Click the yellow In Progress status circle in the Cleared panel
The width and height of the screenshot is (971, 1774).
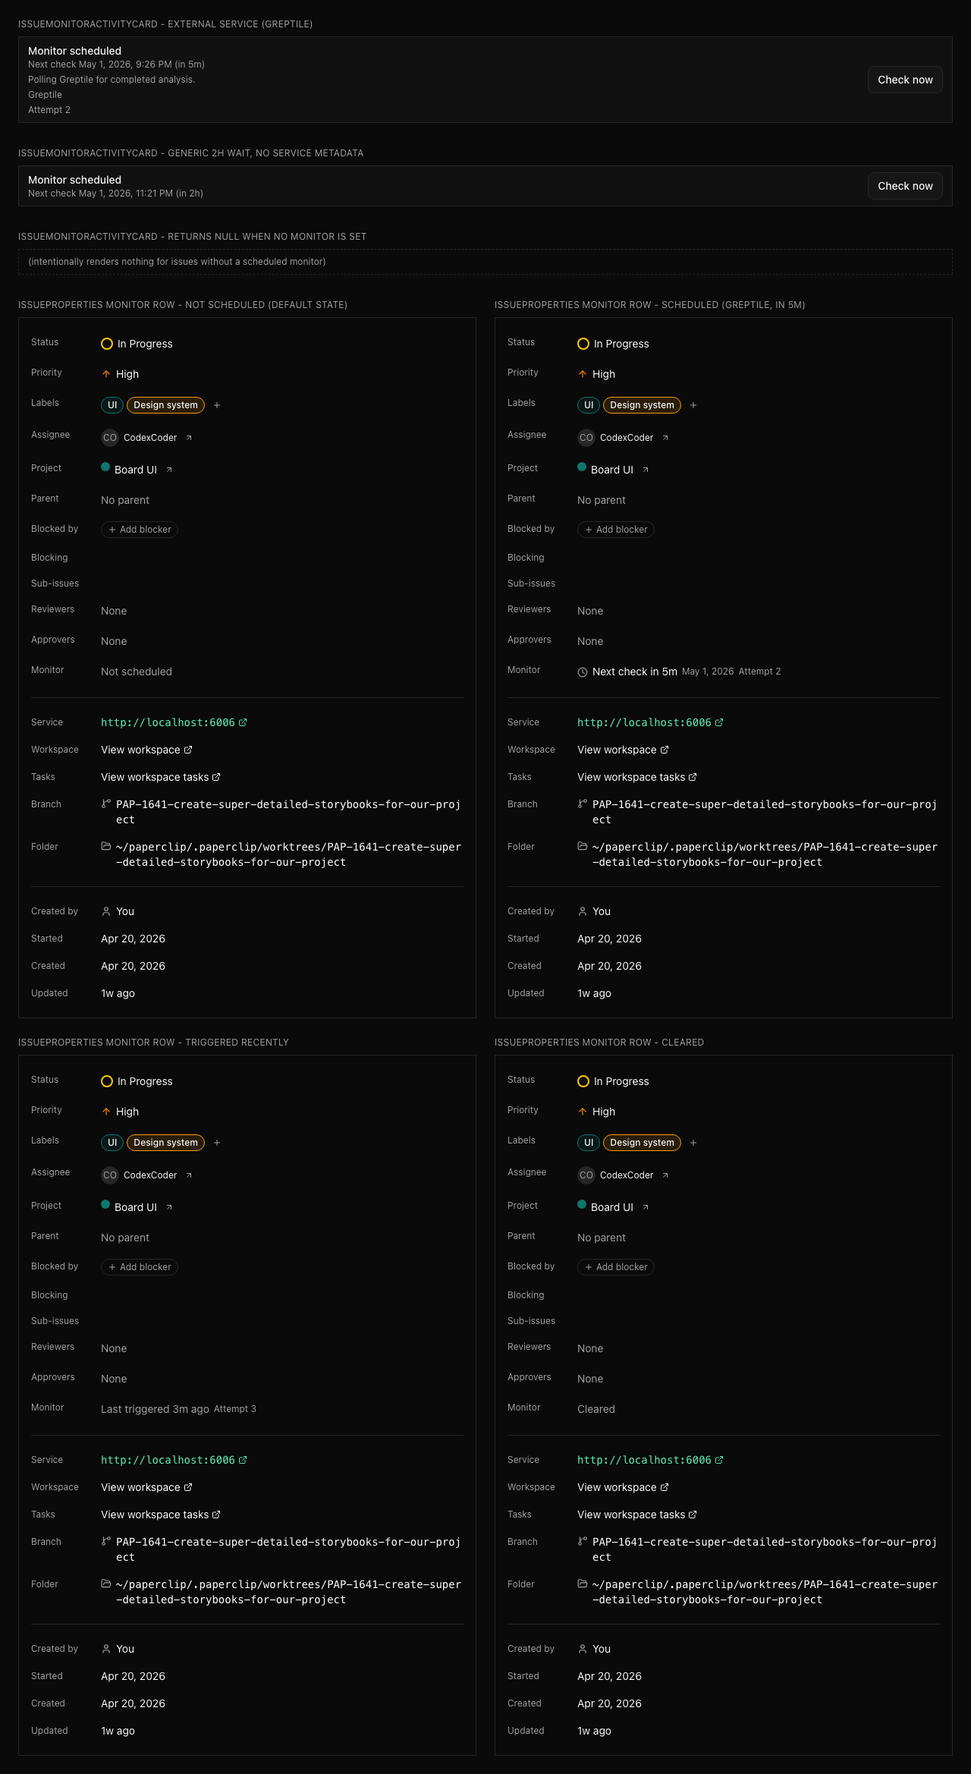point(583,1081)
